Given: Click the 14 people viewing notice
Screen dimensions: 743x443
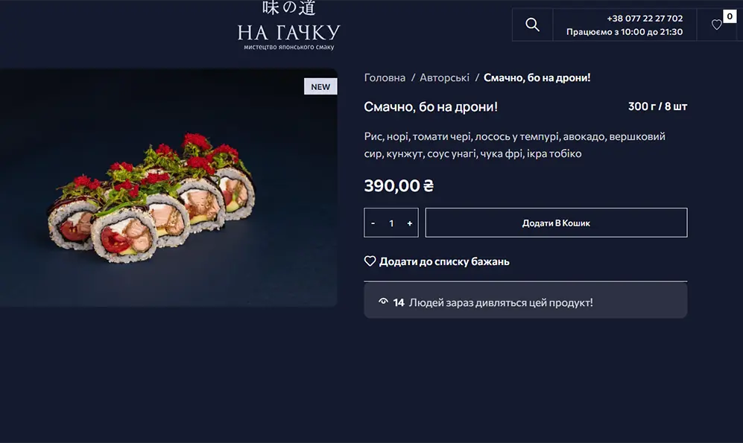Looking at the screenshot, I should point(525,302).
